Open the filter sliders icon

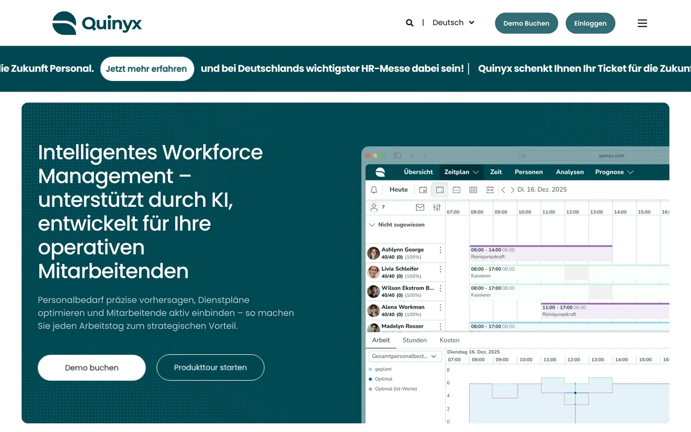pyautogui.click(x=437, y=207)
